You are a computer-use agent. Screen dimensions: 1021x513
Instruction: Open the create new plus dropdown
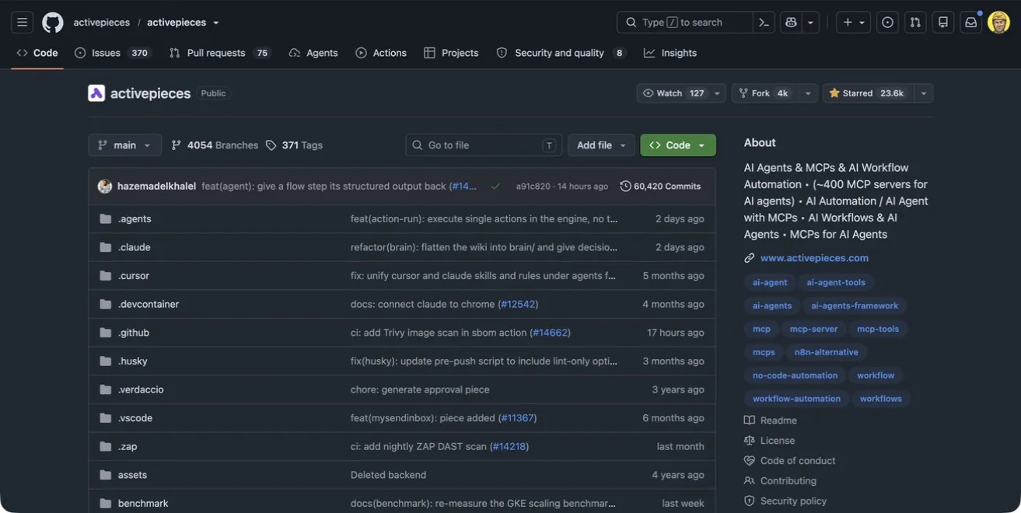point(854,23)
